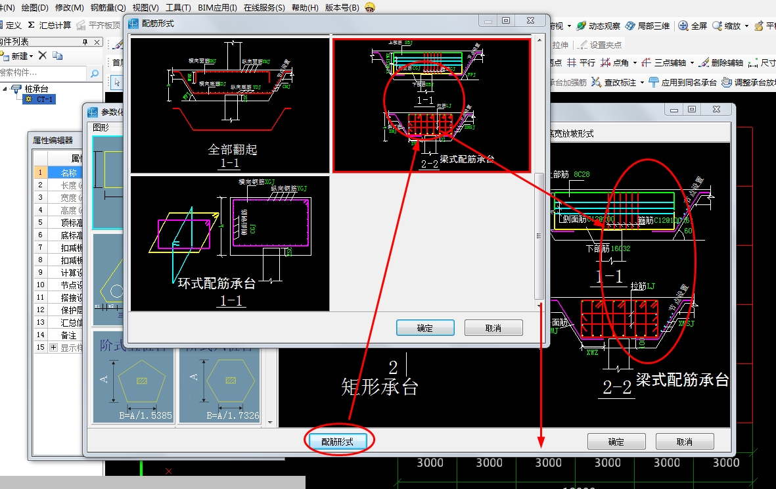This screenshot has height=489, width=776.
Task: Click the scrollbar in 配筋形式 dialog
Action: click(x=539, y=236)
